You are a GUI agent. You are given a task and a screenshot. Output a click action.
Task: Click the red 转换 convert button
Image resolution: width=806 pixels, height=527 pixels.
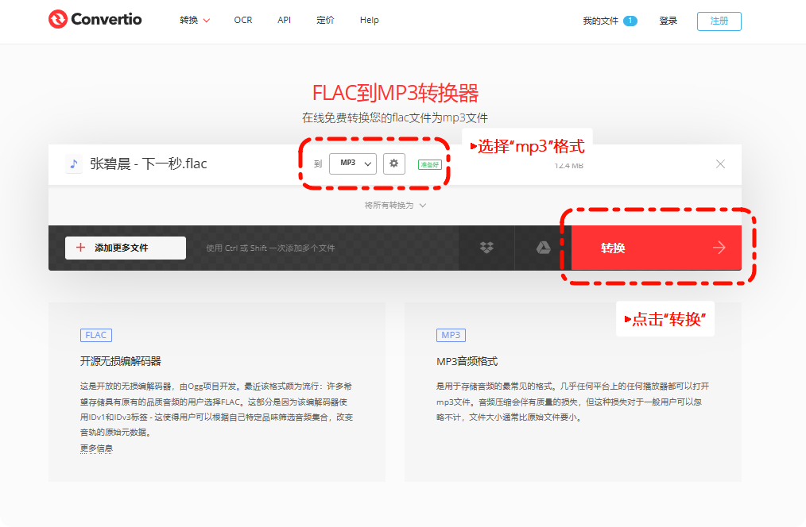[x=656, y=248]
